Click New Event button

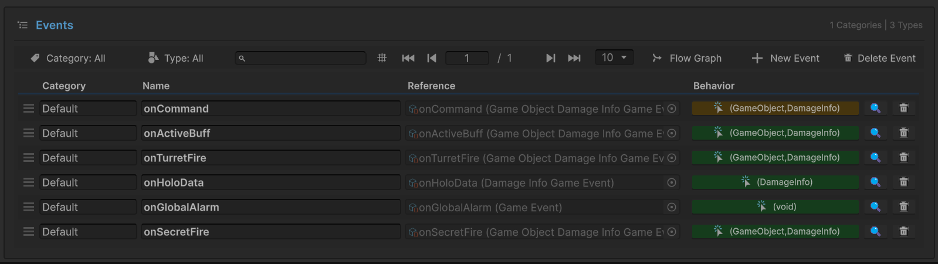pyautogui.click(x=785, y=58)
